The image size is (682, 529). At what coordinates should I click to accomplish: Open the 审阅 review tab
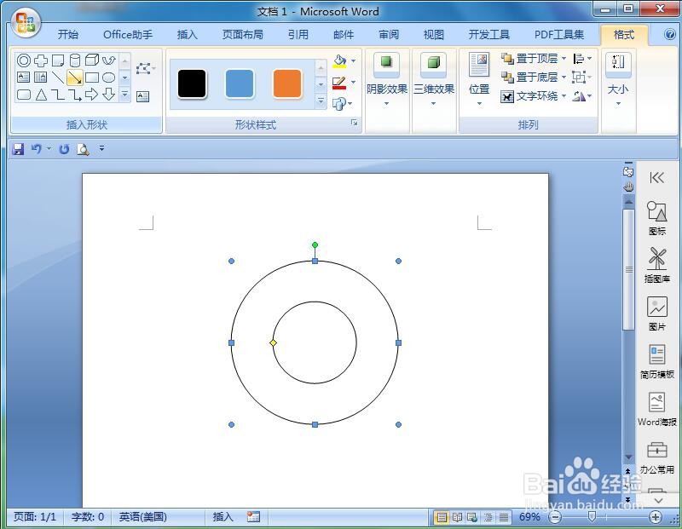click(389, 34)
